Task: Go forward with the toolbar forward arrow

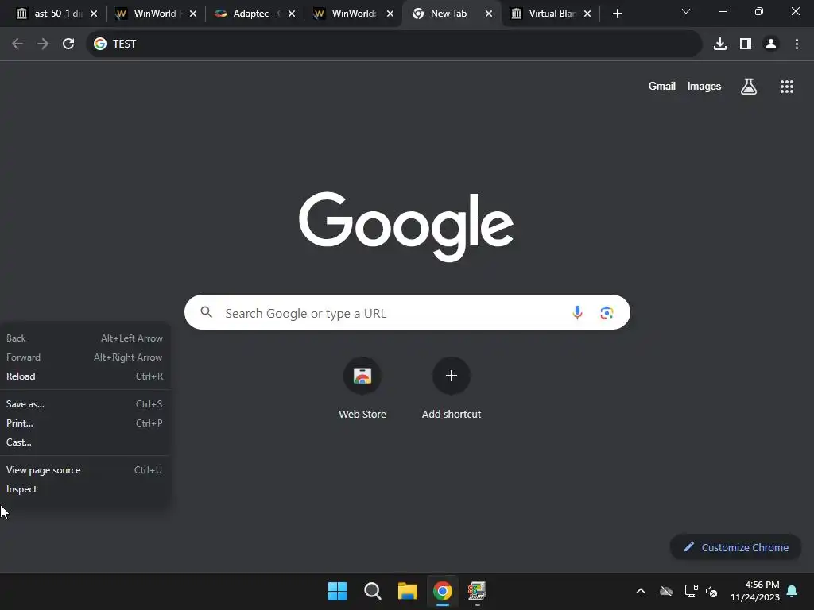Action: tap(43, 44)
